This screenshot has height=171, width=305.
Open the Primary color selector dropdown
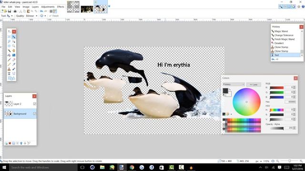(x=234, y=85)
